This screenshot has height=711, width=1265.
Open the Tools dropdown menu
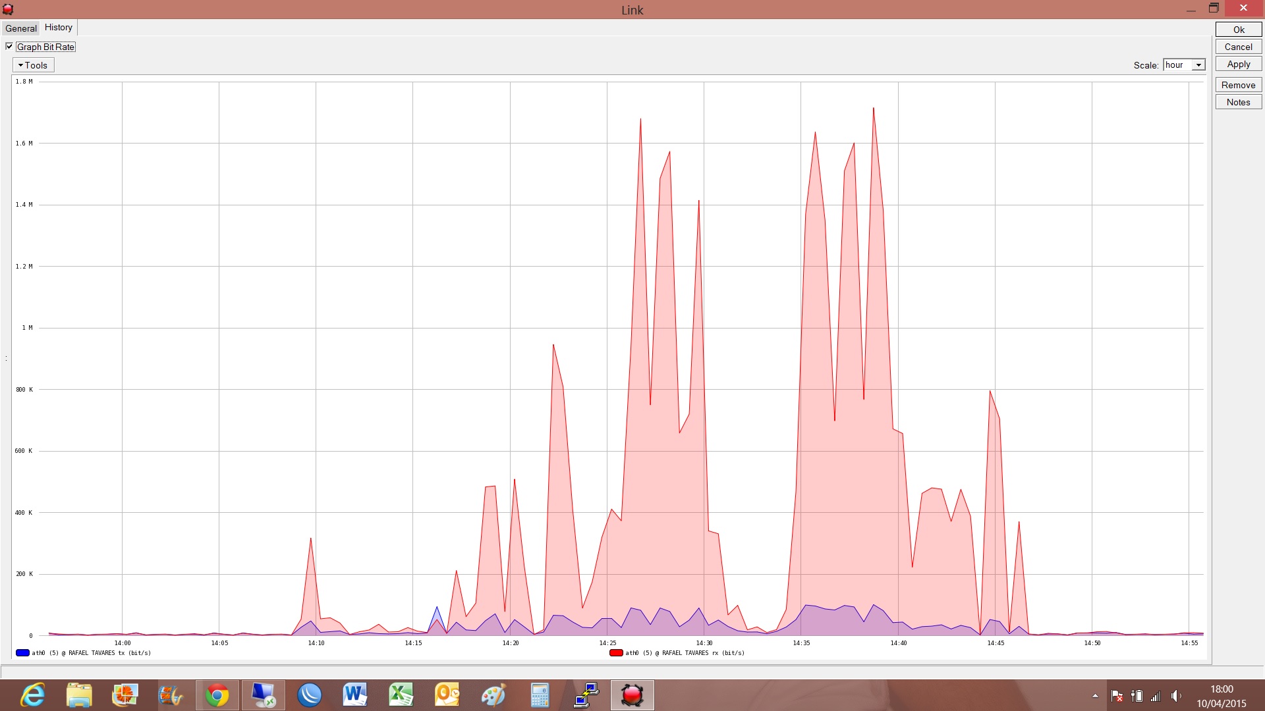point(33,65)
